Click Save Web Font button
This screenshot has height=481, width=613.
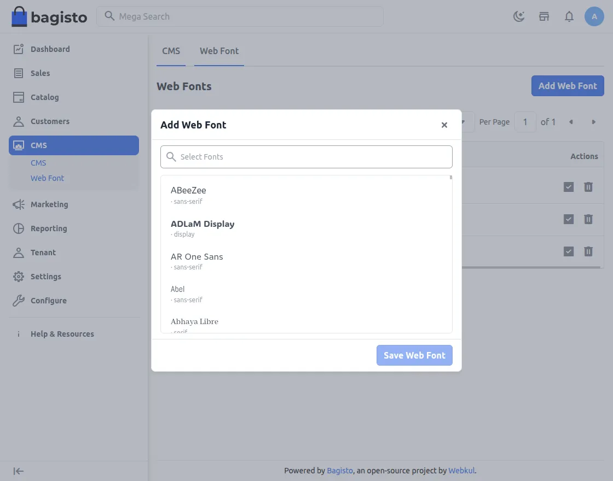(414, 355)
